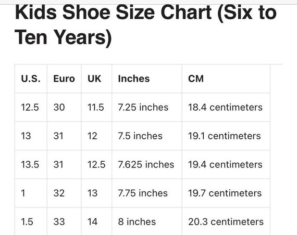The height and width of the screenshot is (235, 297).
Task: Click the U.S. size 13 cell
Action: click(31, 136)
